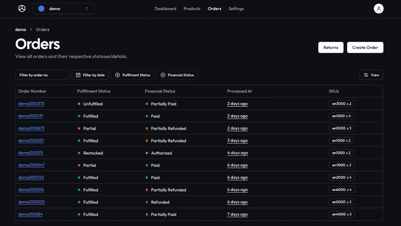Screen dimensions: 401x226
Task: Click the breadcrumb chevron separator
Action: (x=31, y=30)
